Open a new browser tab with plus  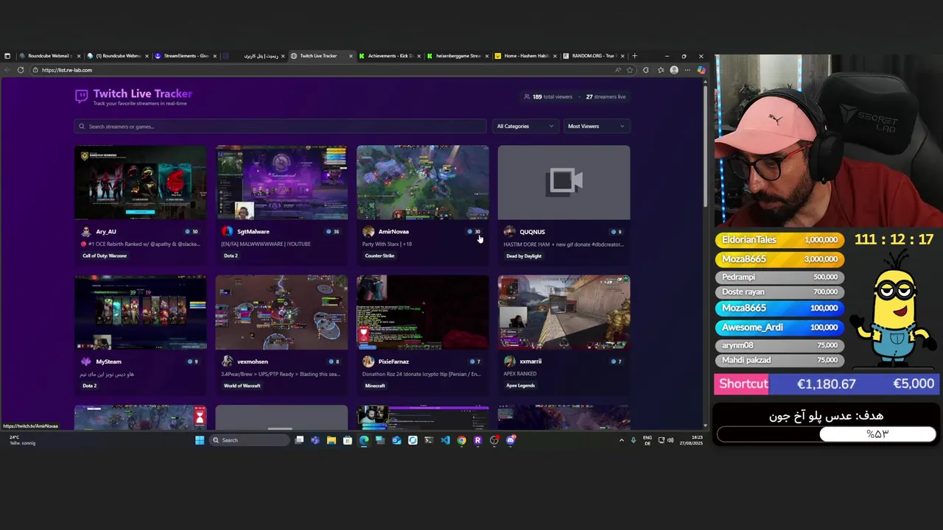pos(635,56)
